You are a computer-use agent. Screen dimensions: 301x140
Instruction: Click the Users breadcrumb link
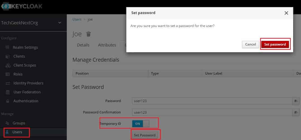pos(77,20)
